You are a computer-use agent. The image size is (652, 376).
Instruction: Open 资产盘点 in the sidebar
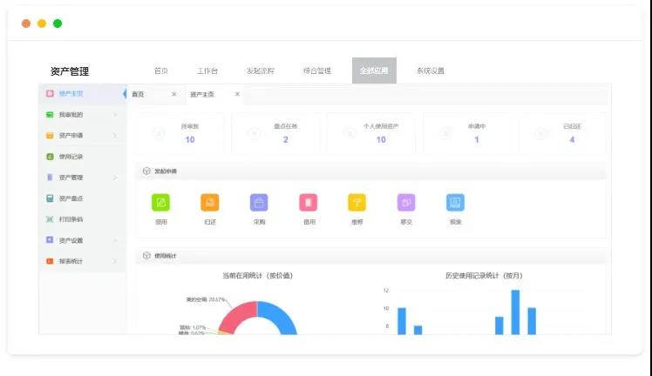[x=71, y=198]
